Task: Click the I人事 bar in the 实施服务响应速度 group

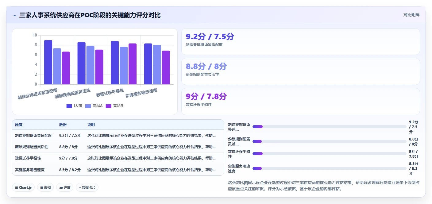Action: point(148,64)
